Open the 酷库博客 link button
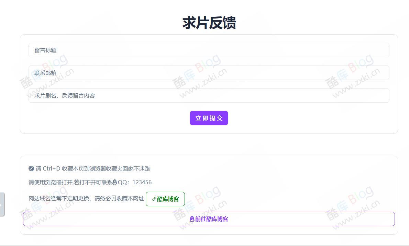409x246 pixels. [165, 199]
